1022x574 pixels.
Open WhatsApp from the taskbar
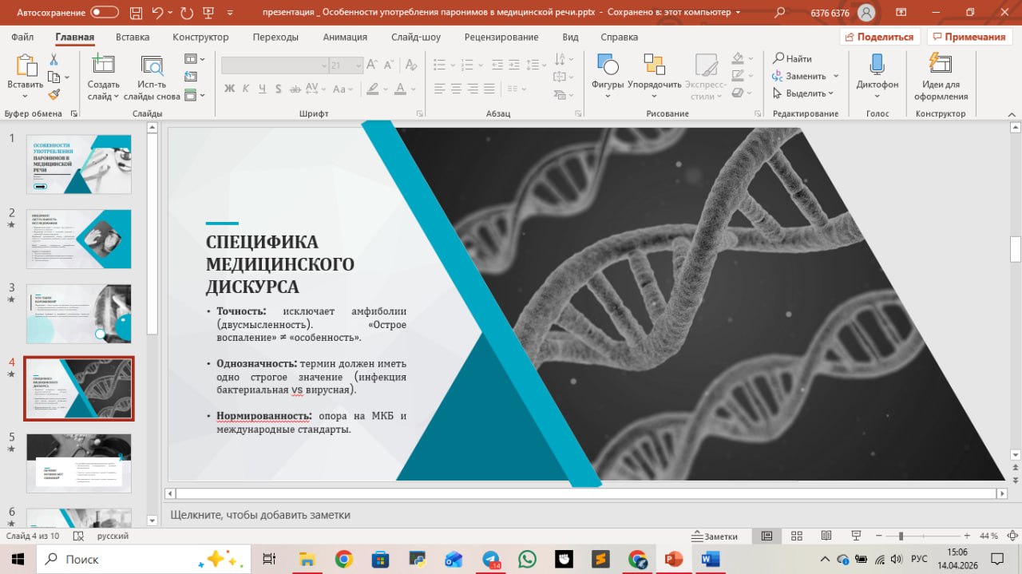[x=527, y=560]
